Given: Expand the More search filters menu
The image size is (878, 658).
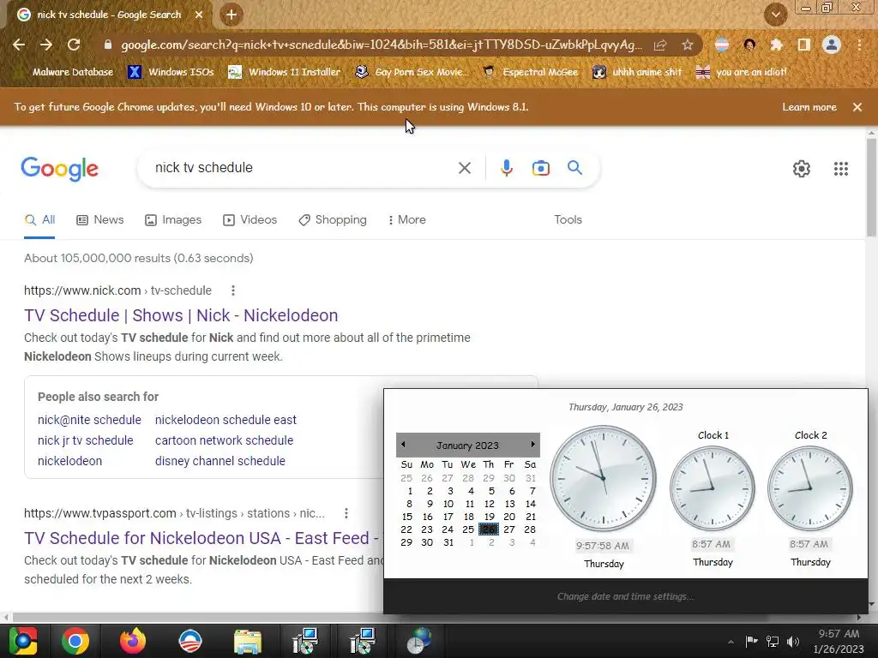Looking at the screenshot, I should pyautogui.click(x=407, y=220).
